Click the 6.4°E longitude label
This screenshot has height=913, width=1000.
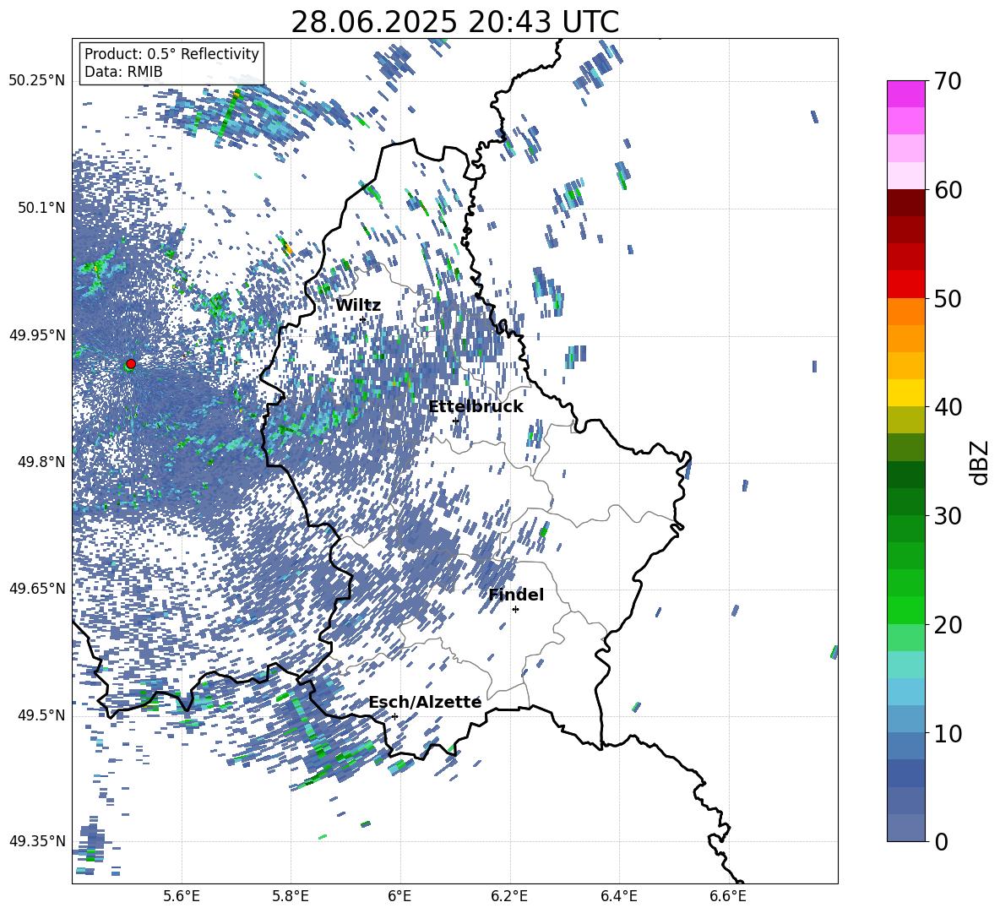tap(618, 896)
